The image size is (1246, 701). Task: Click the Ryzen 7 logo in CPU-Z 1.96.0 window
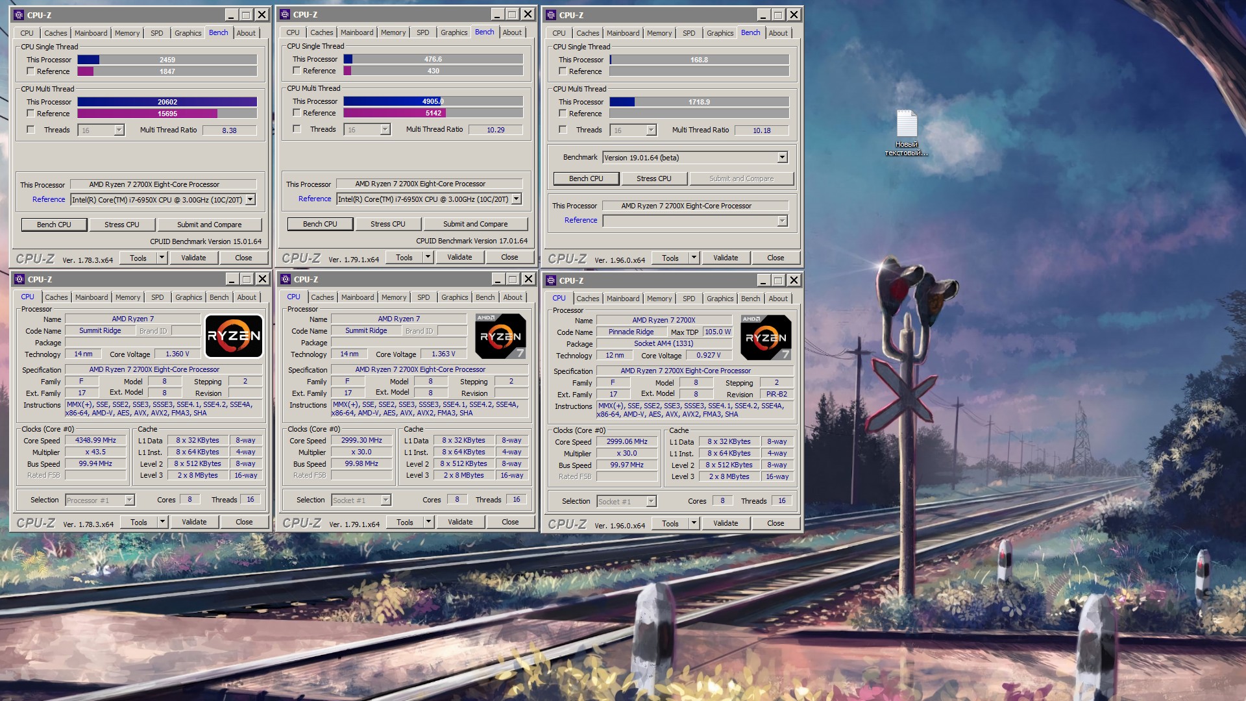coord(766,337)
